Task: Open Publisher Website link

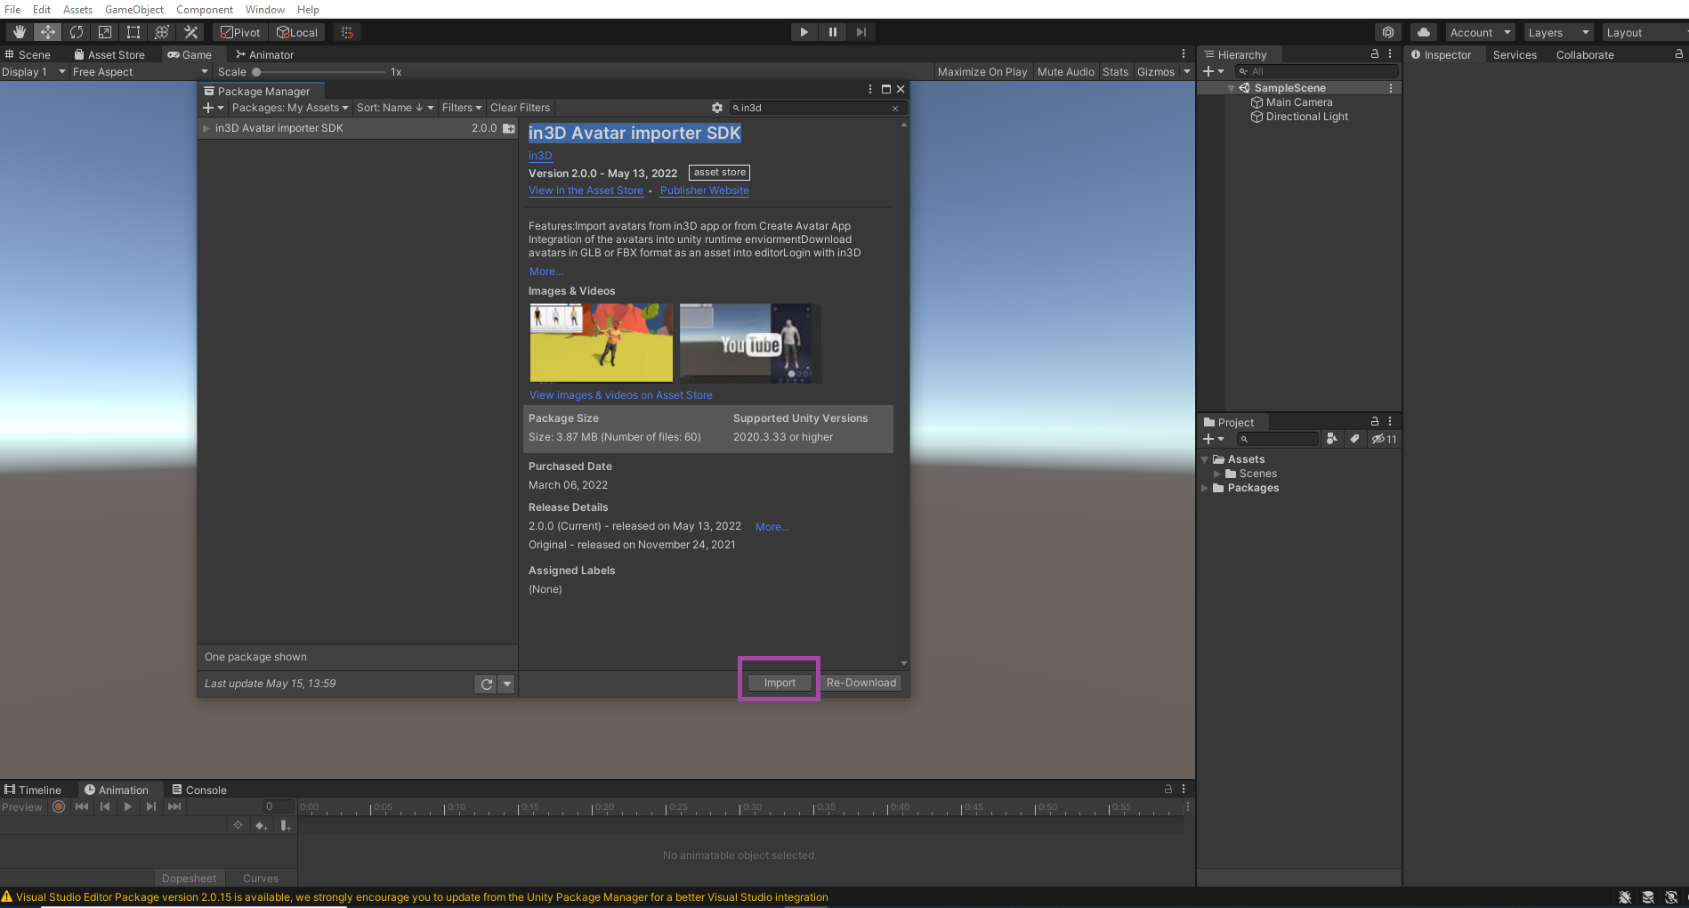Action: 705,191
